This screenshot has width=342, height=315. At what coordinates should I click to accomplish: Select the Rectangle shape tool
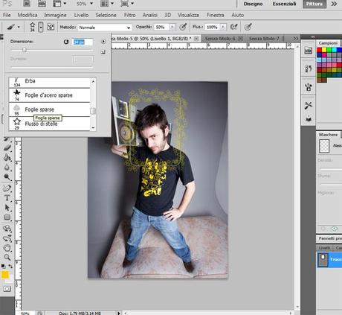point(7,217)
